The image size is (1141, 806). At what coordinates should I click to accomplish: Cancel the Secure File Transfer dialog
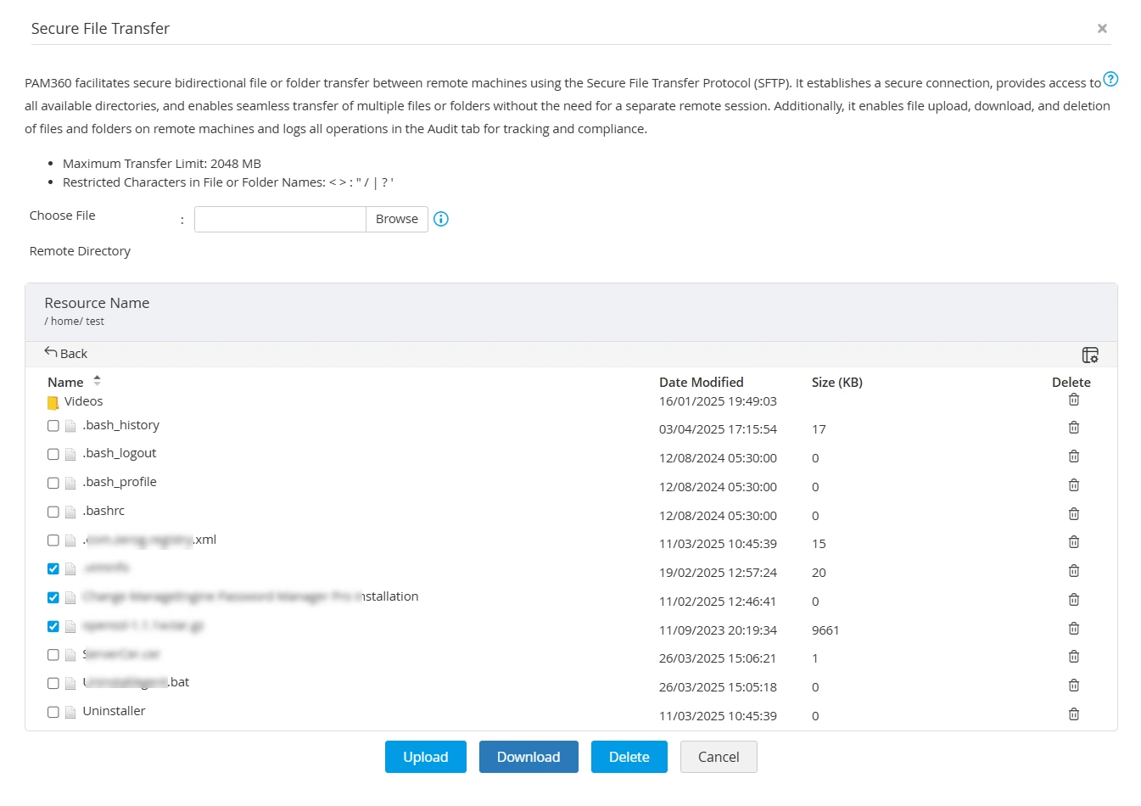[718, 757]
